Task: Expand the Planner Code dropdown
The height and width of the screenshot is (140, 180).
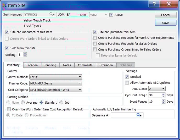Action: pyautogui.click(x=55, y=83)
